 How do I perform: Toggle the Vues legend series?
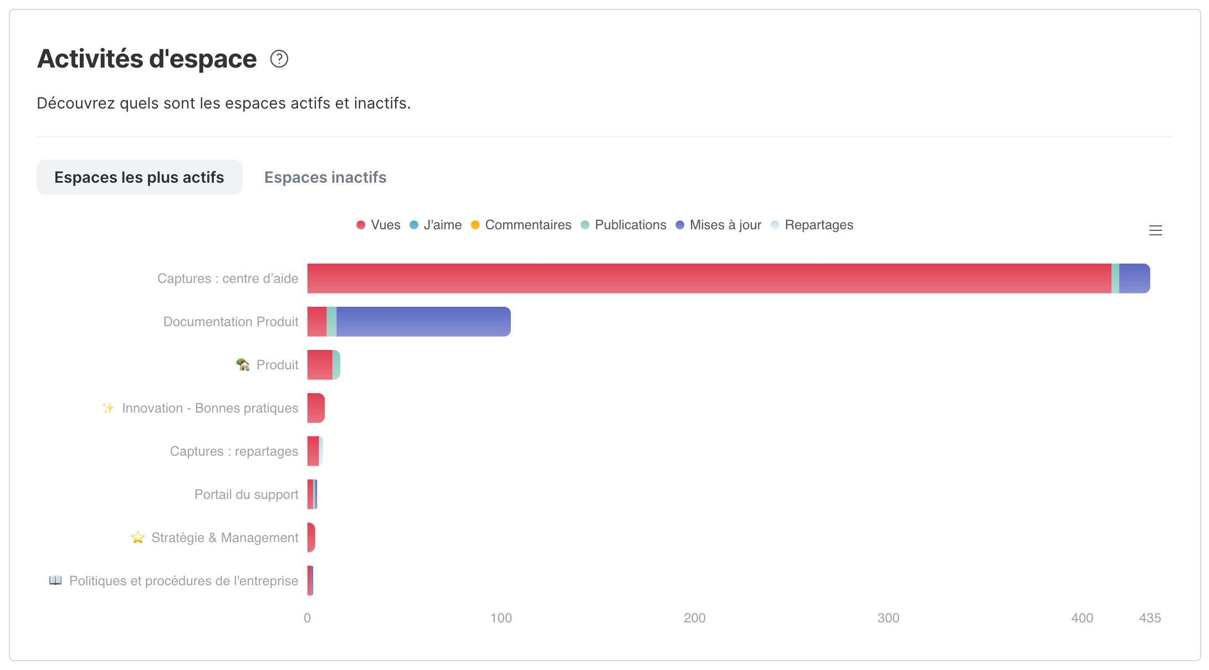point(378,225)
